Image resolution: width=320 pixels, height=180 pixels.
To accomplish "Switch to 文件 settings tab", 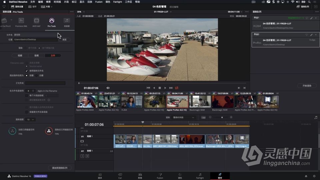I will tap(53, 56).
